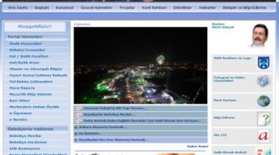Viewport: 279px width, 155px height.
Task: Open the Projeler menu item
Action: tap(127, 8)
